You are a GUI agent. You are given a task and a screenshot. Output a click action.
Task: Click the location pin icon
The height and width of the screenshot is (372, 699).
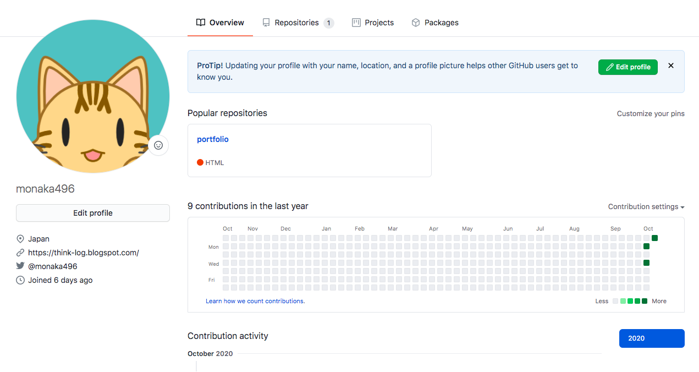20,239
